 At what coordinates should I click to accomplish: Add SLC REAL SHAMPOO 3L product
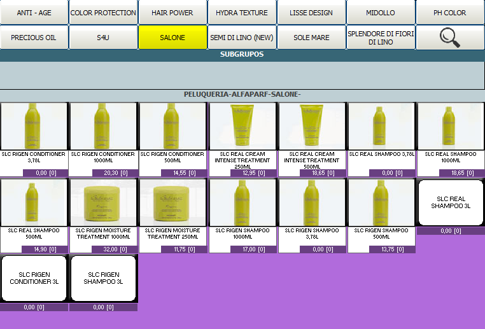pyautogui.click(x=451, y=202)
